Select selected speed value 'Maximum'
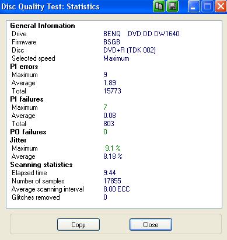Screen dimensions: 227x240 [x=116, y=58]
